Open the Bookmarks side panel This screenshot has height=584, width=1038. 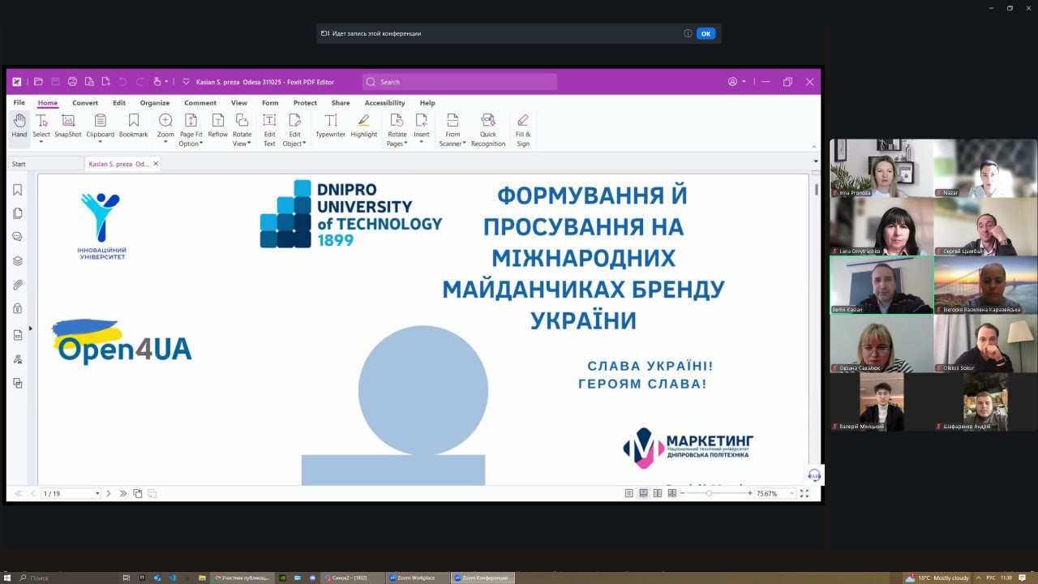pyautogui.click(x=18, y=190)
